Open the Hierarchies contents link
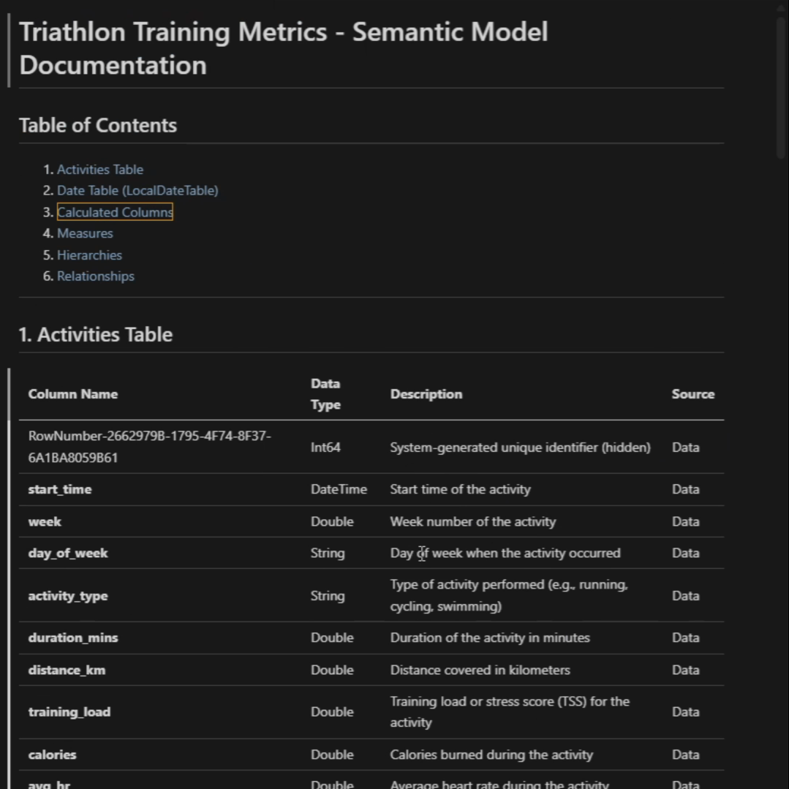 89,255
